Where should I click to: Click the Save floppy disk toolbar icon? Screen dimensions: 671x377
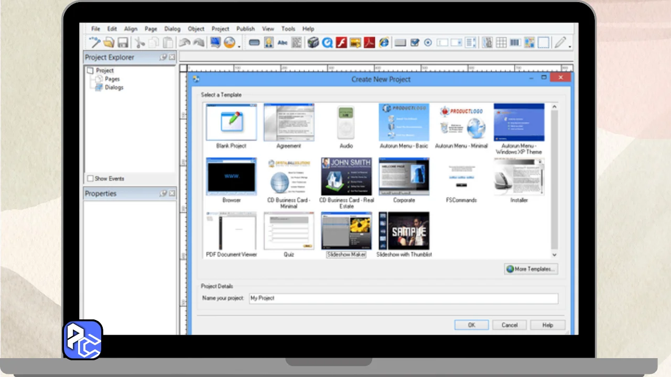click(x=123, y=43)
